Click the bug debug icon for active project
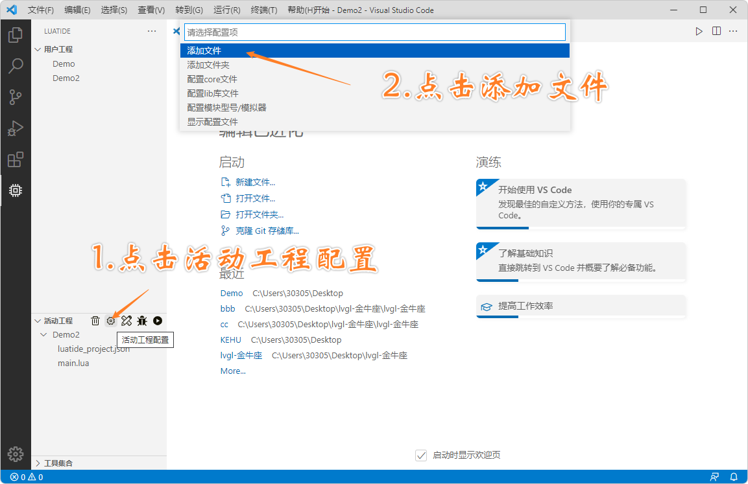This screenshot has height=484, width=748. 142,321
